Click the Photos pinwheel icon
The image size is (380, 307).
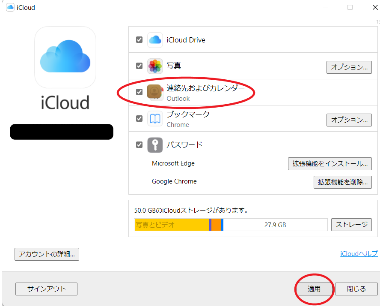(x=155, y=66)
